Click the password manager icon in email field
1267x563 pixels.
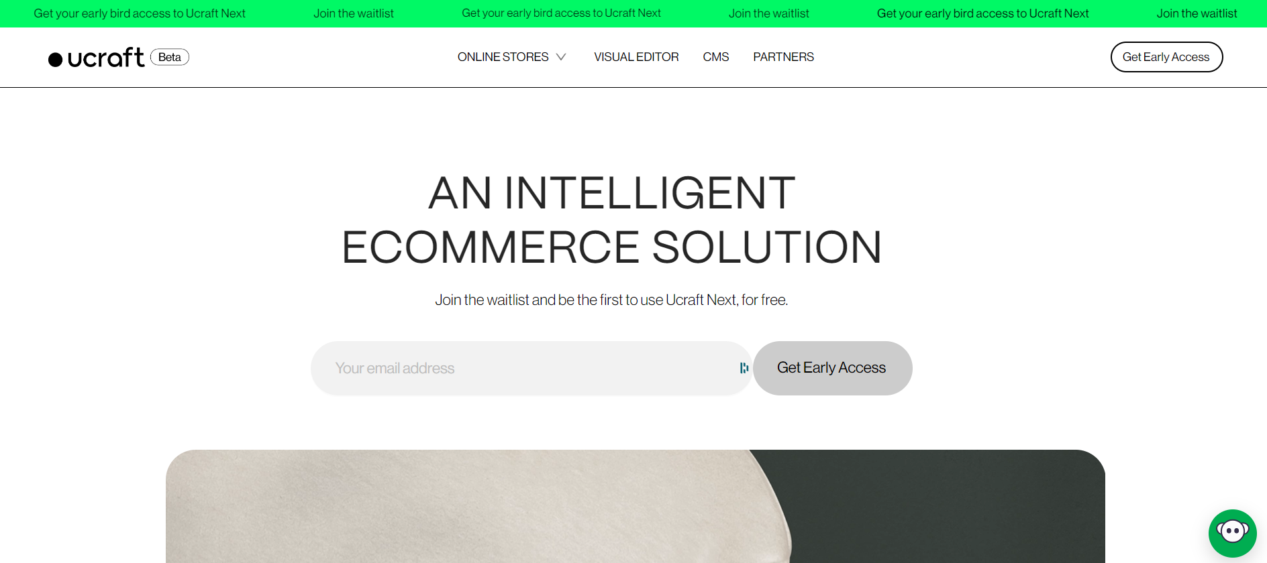[744, 368]
